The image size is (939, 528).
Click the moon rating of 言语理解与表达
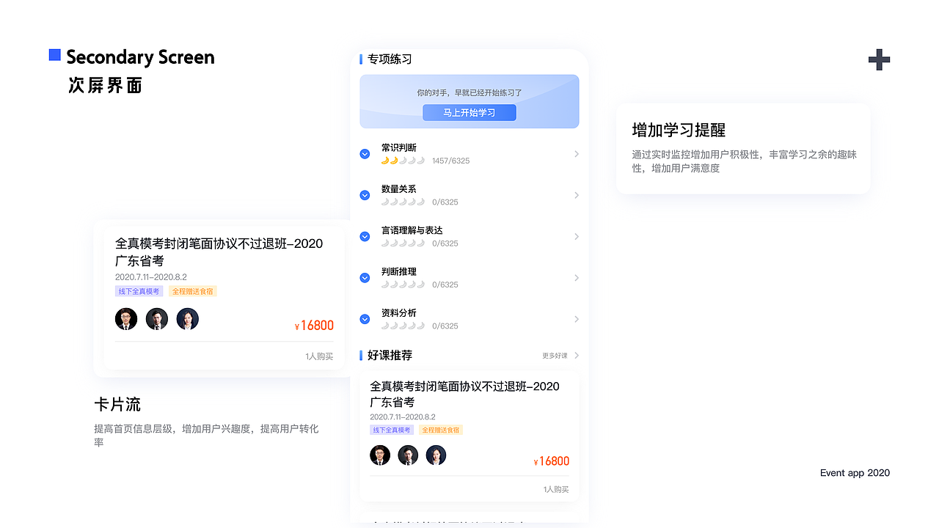click(403, 243)
